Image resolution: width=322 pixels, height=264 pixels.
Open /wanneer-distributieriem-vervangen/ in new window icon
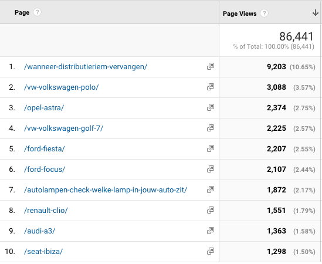211,66
